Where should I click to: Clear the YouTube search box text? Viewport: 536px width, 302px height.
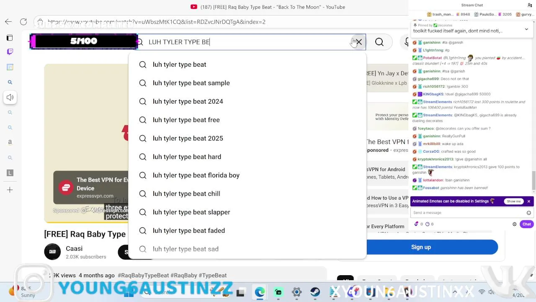(359, 42)
